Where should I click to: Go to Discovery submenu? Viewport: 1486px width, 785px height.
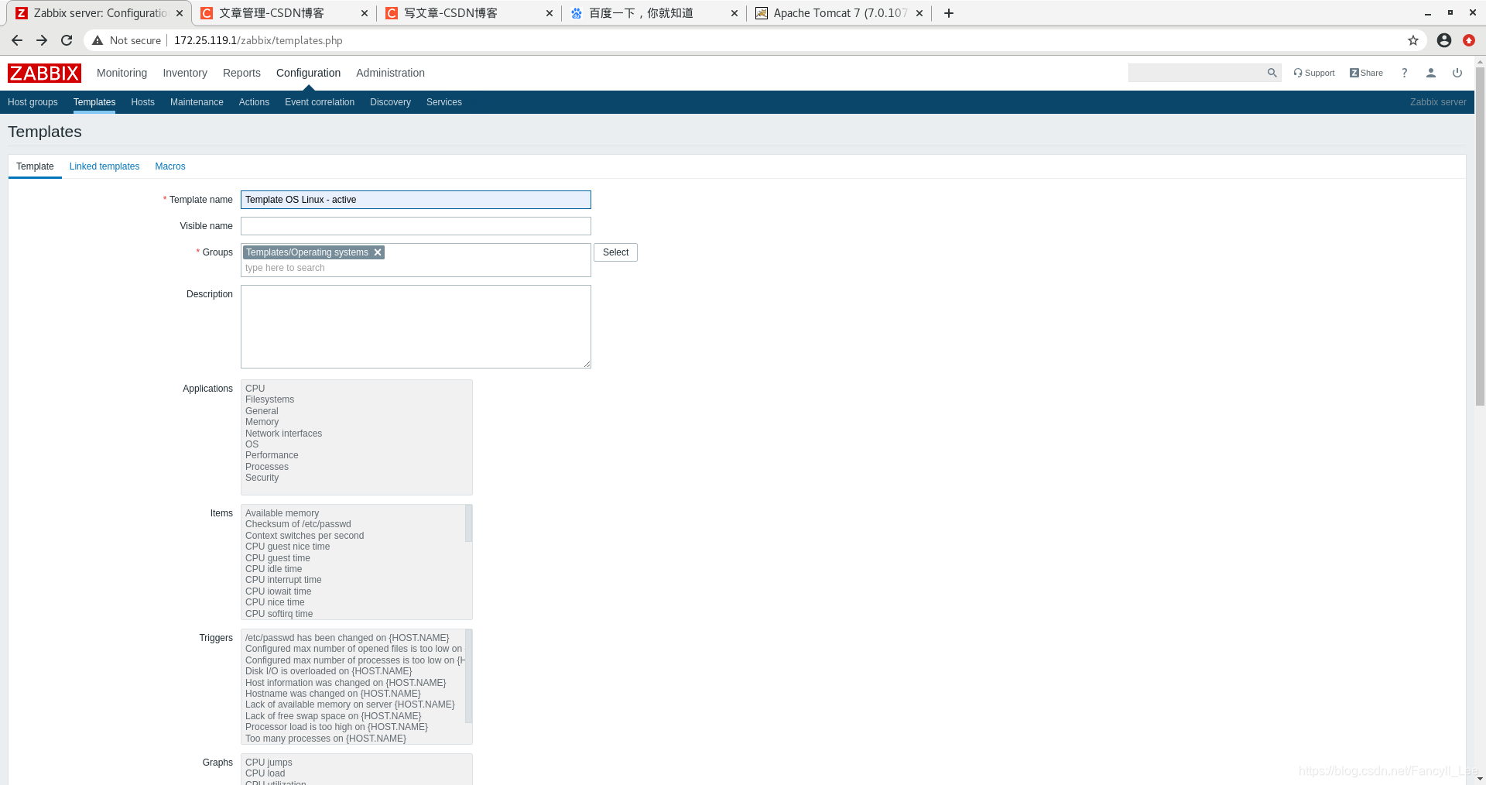point(390,102)
